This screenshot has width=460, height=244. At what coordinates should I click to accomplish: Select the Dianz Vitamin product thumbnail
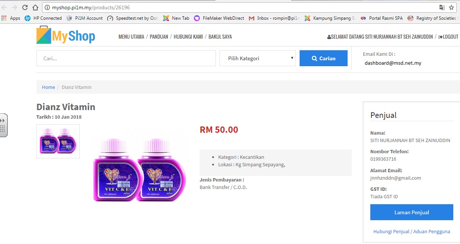tap(58, 141)
